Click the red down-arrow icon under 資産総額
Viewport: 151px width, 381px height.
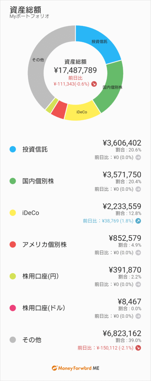(x=94, y=84)
